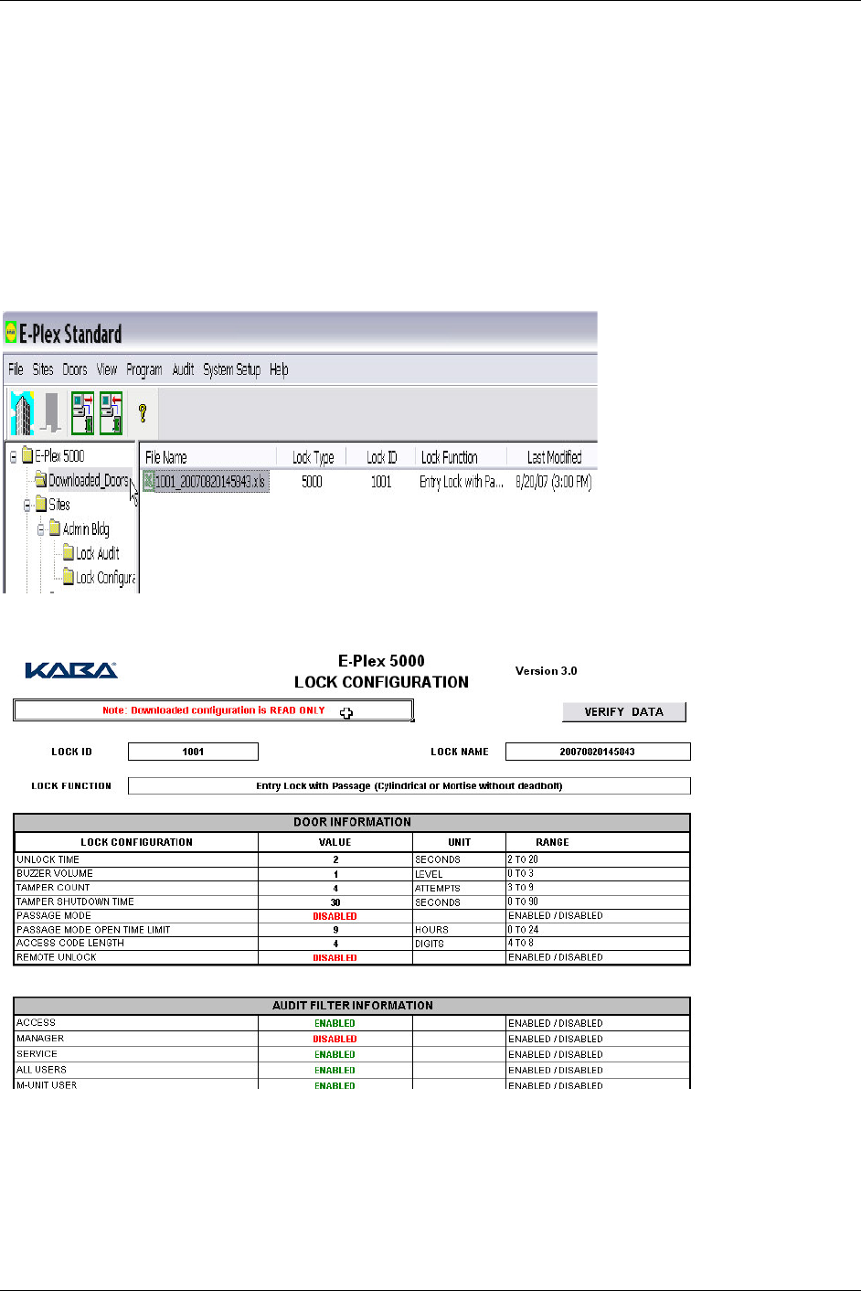Collapse the E-Plex 5000 tree node

click(x=13, y=455)
